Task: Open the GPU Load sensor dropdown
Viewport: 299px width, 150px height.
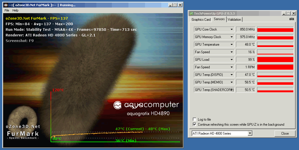Action: (x=232, y=60)
